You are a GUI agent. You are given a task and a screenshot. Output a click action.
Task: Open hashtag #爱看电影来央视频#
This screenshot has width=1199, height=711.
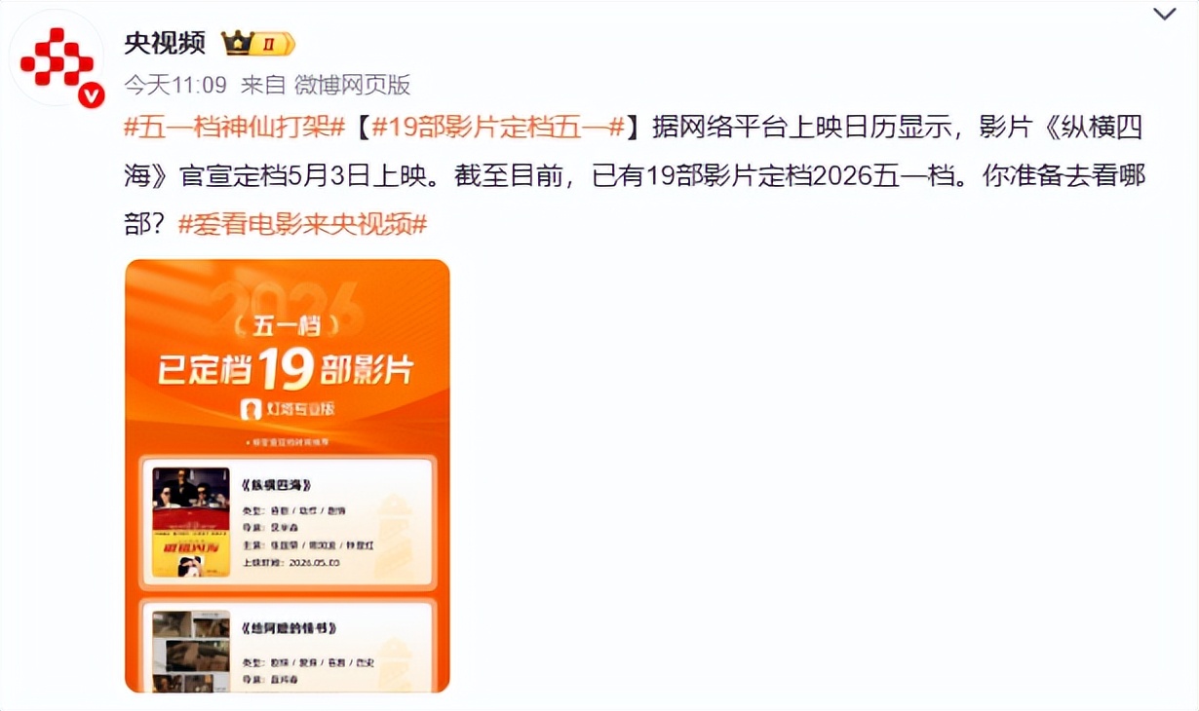click(x=303, y=223)
